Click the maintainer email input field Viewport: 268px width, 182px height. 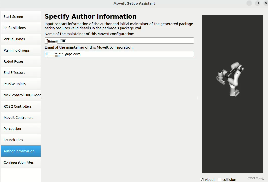pyautogui.click(x=119, y=54)
